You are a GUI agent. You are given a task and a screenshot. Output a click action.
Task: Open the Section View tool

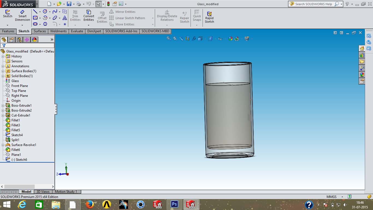(x=188, y=39)
